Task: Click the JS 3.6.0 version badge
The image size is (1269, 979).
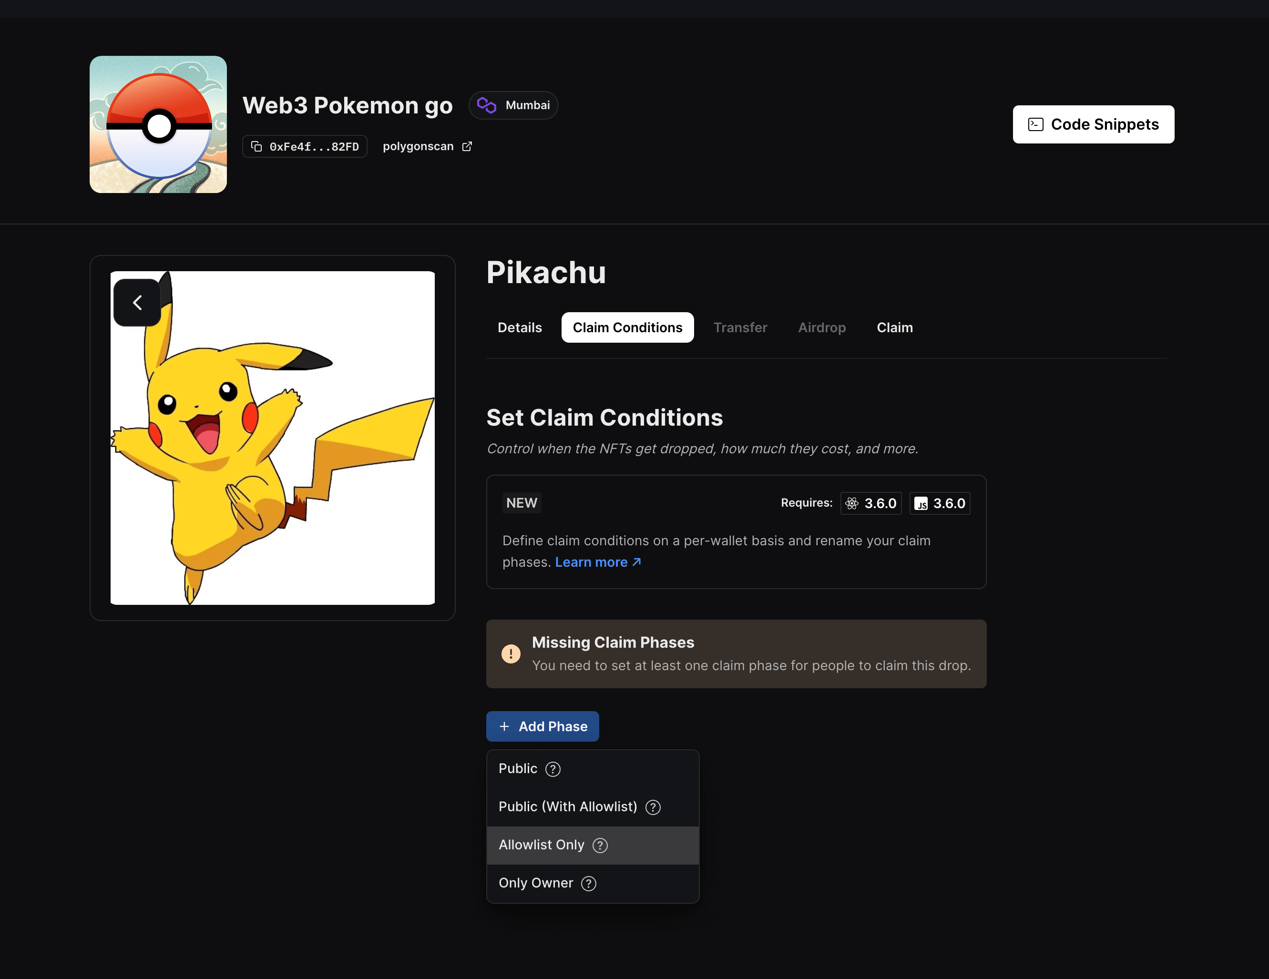Action: 940,503
